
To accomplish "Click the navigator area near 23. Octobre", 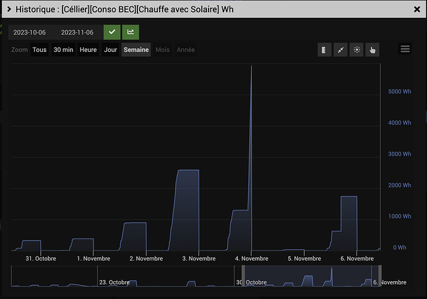I will click(x=114, y=282).
